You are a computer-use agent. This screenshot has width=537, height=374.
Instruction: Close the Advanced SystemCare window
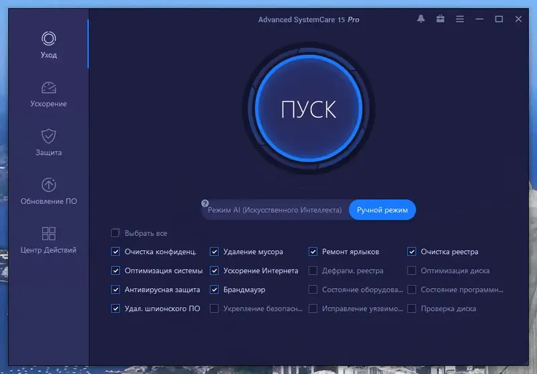pyautogui.click(x=518, y=19)
